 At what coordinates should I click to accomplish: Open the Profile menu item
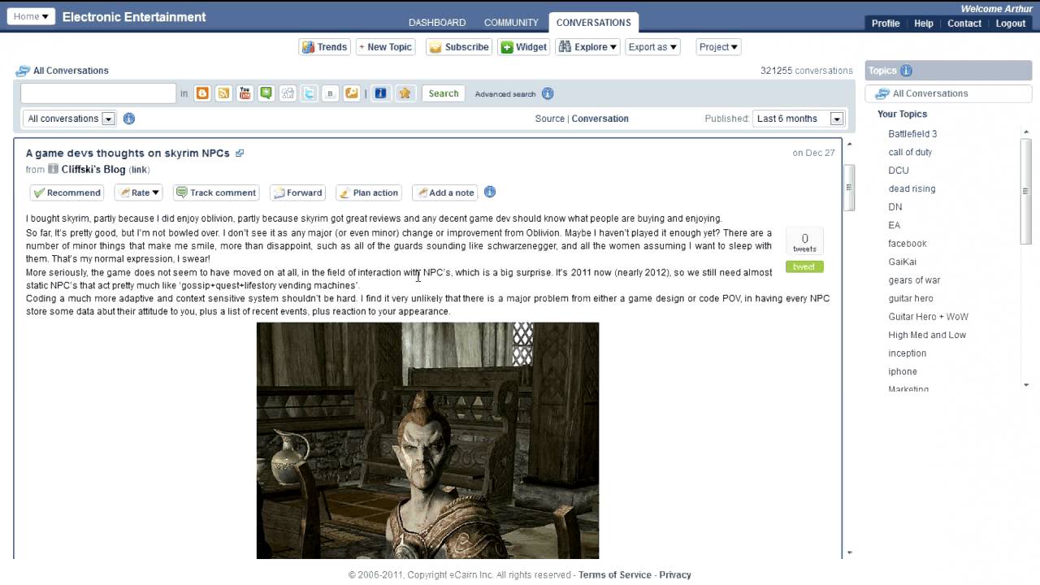click(886, 24)
